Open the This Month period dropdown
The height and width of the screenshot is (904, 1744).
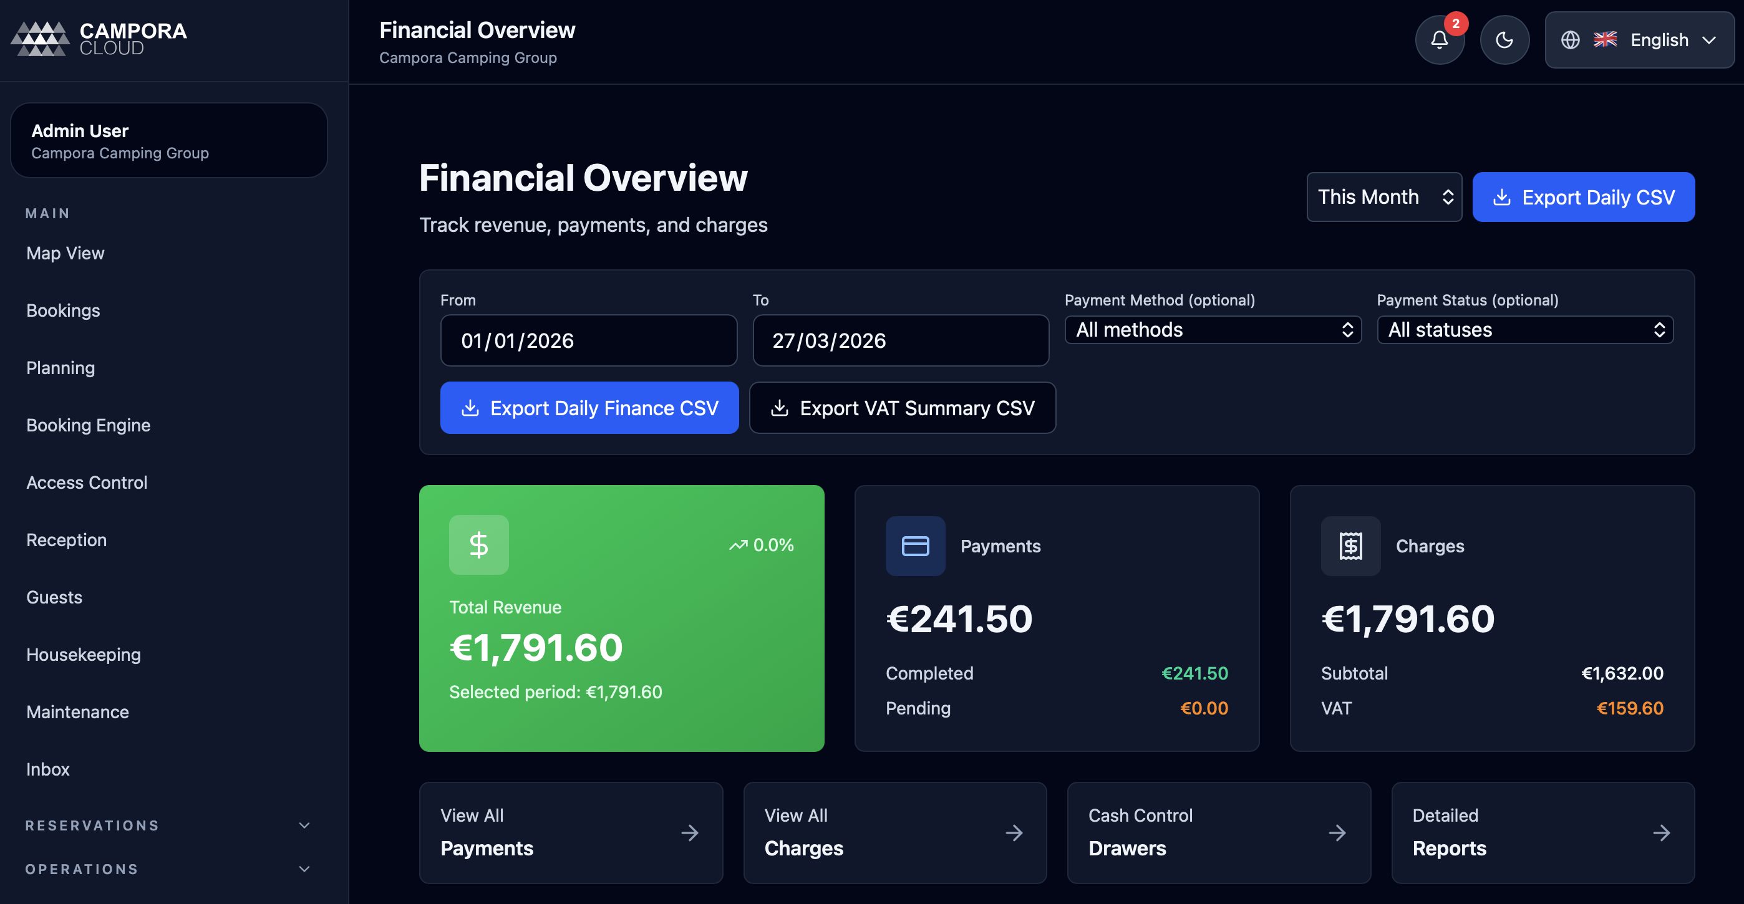(x=1384, y=197)
